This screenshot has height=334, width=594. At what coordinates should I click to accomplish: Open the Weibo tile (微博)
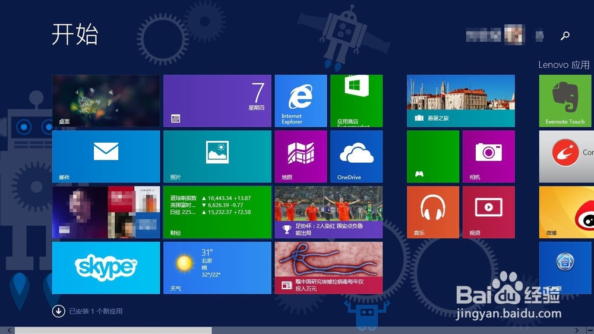tap(566, 212)
